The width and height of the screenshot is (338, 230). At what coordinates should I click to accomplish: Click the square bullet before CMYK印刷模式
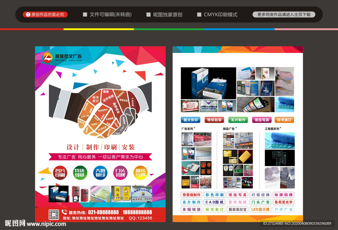coord(199,15)
